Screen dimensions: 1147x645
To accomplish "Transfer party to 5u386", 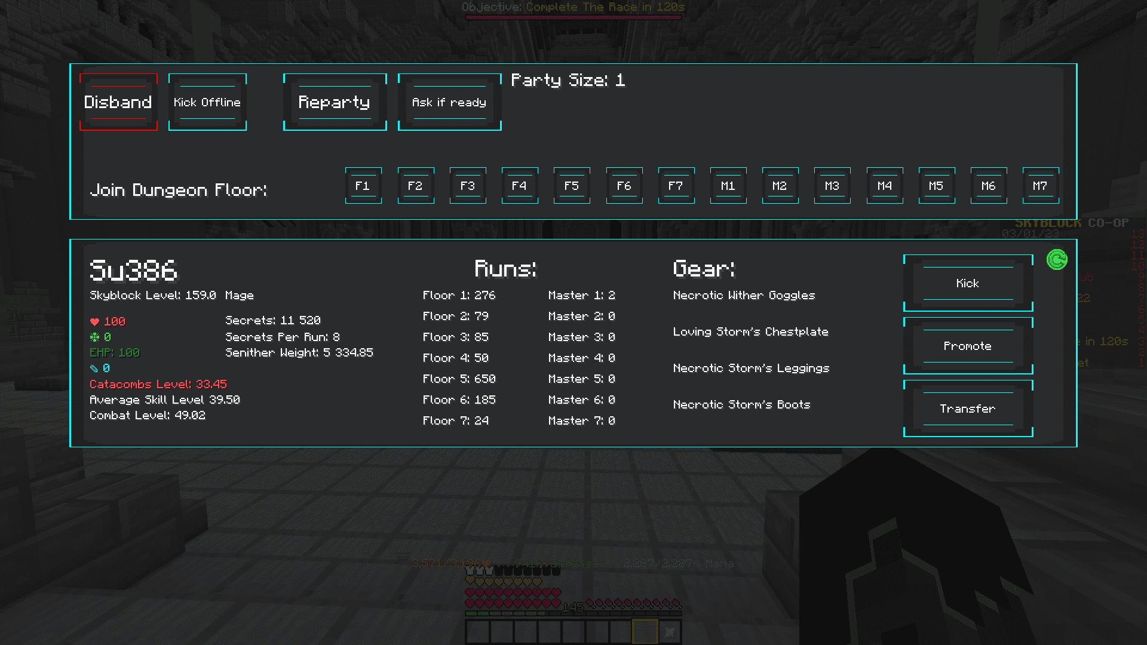I will pyautogui.click(x=968, y=408).
